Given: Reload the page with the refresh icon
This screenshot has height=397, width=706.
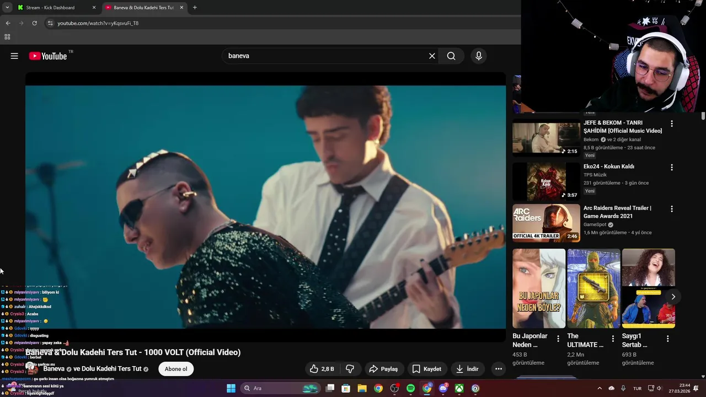Looking at the screenshot, I should pos(34,23).
